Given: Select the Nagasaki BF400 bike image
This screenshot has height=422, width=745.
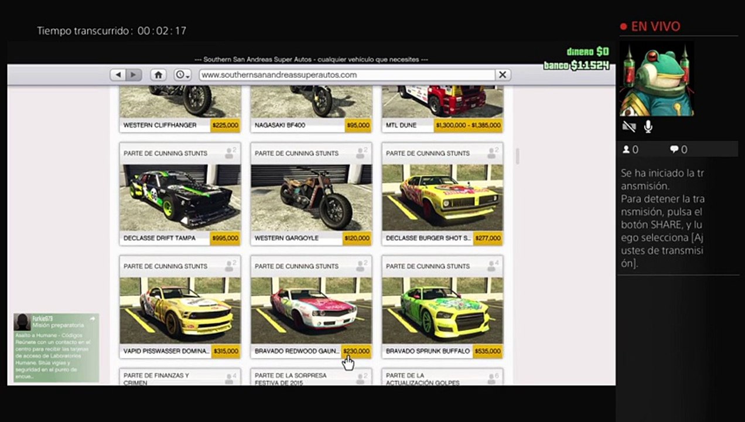Looking at the screenshot, I should tap(311, 102).
